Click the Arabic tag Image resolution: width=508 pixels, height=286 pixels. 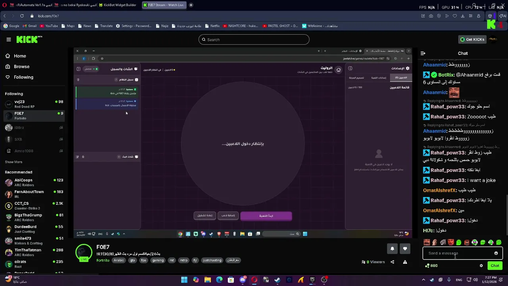(119, 261)
